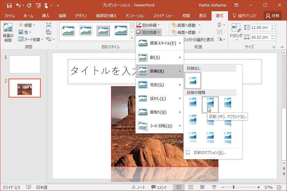This screenshot has height=191, width=287.
Task: Start slideshow from beginning icon in title bar
Action: tap(38, 6)
